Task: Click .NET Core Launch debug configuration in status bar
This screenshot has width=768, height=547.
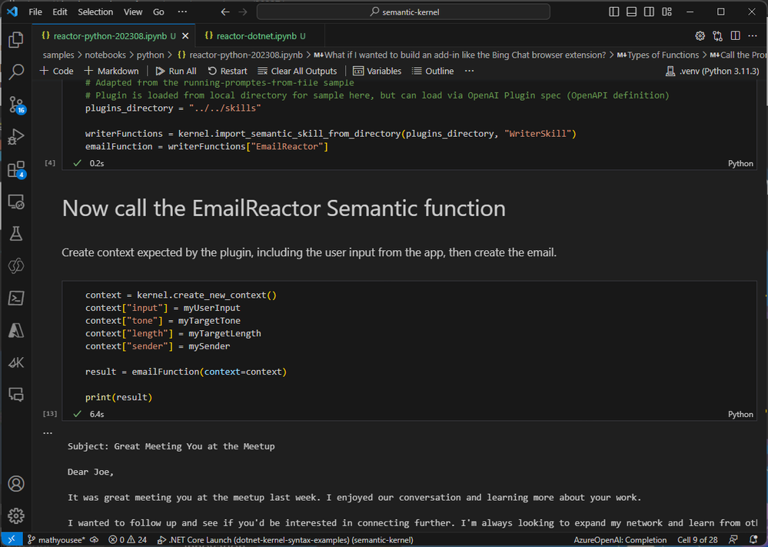Action: point(285,539)
